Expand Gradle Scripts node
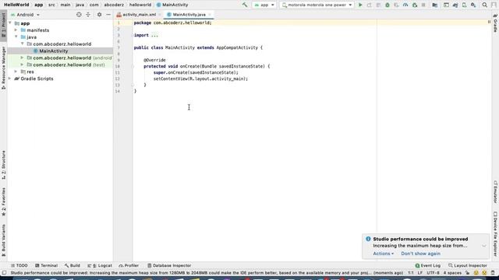Image resolution: width=499 pixels, height=280 pixels. click(10, 79)
